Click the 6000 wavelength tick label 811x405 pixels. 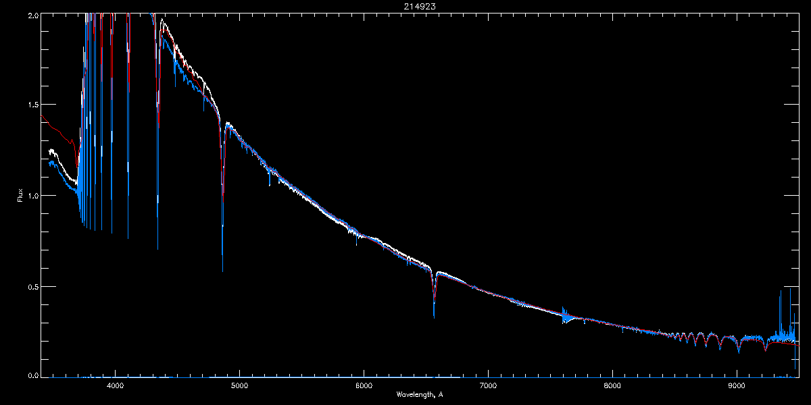pos(364,386)
